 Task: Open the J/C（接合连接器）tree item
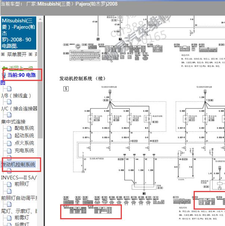pos(19,109)
